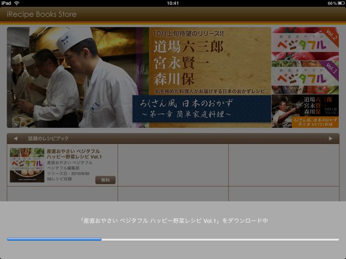Click the iRecipe Books Store title
Screen dimensions: 346x259
coord(42,15)
